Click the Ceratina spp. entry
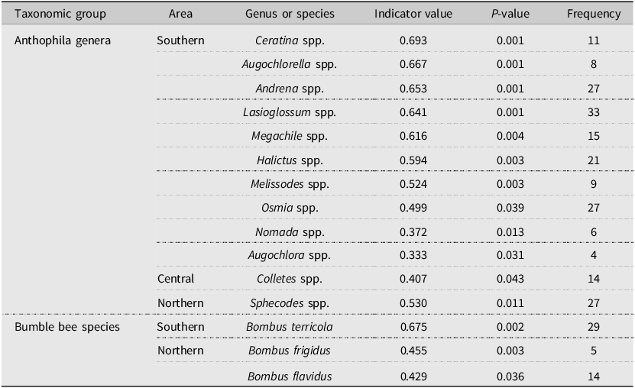 point(290,41)
